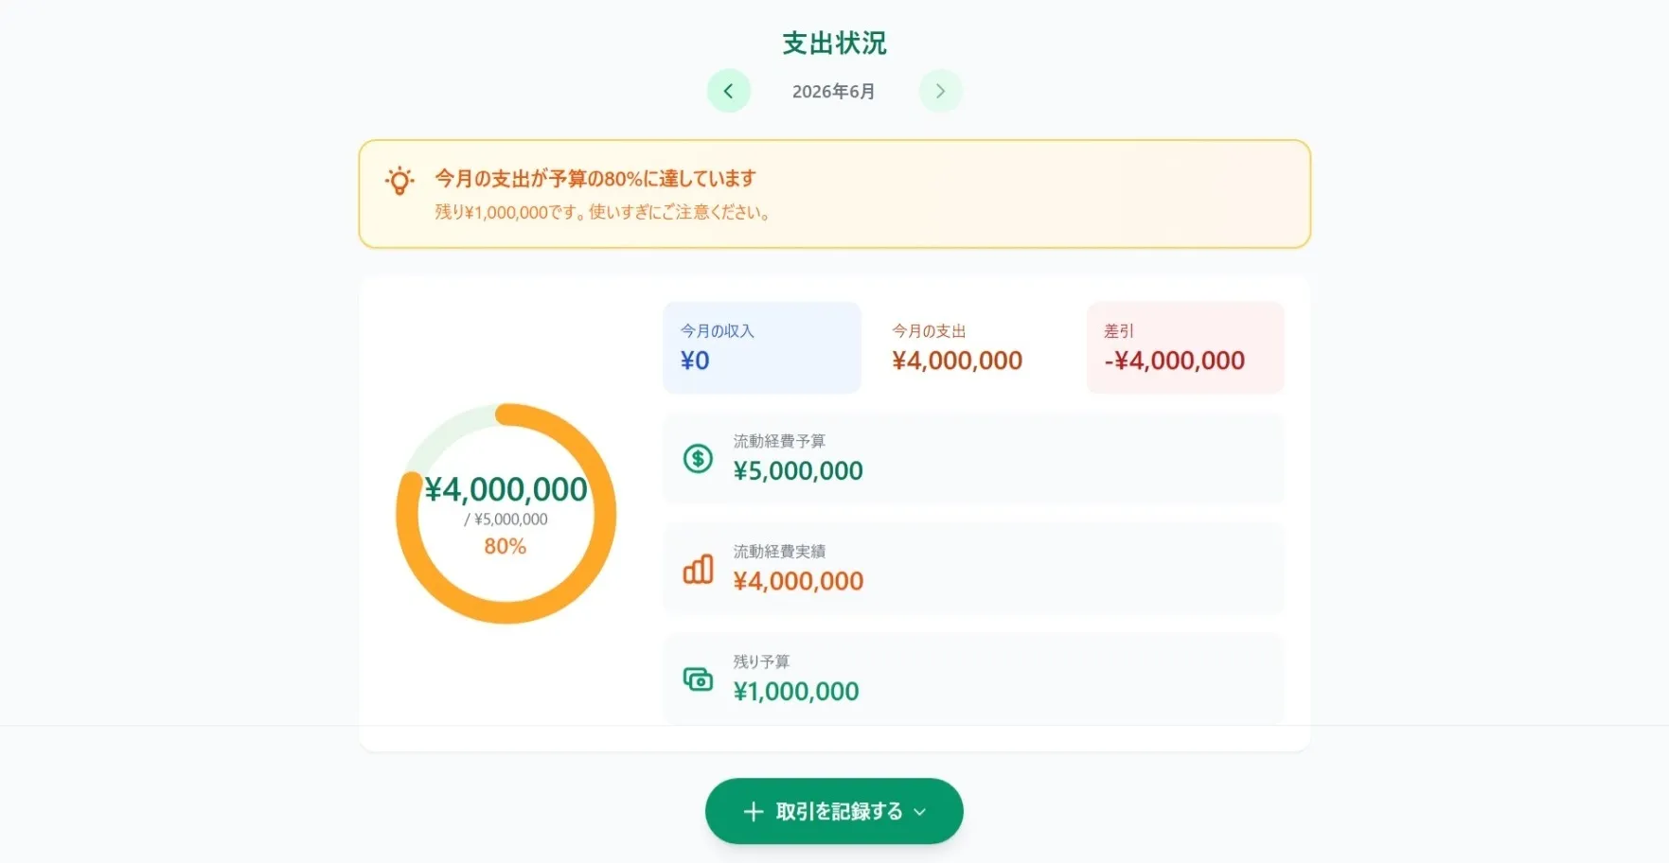Expand the chevron on 取引を記録する button
The height and width of the screenshot is (863, 1669).
(919, 811)
